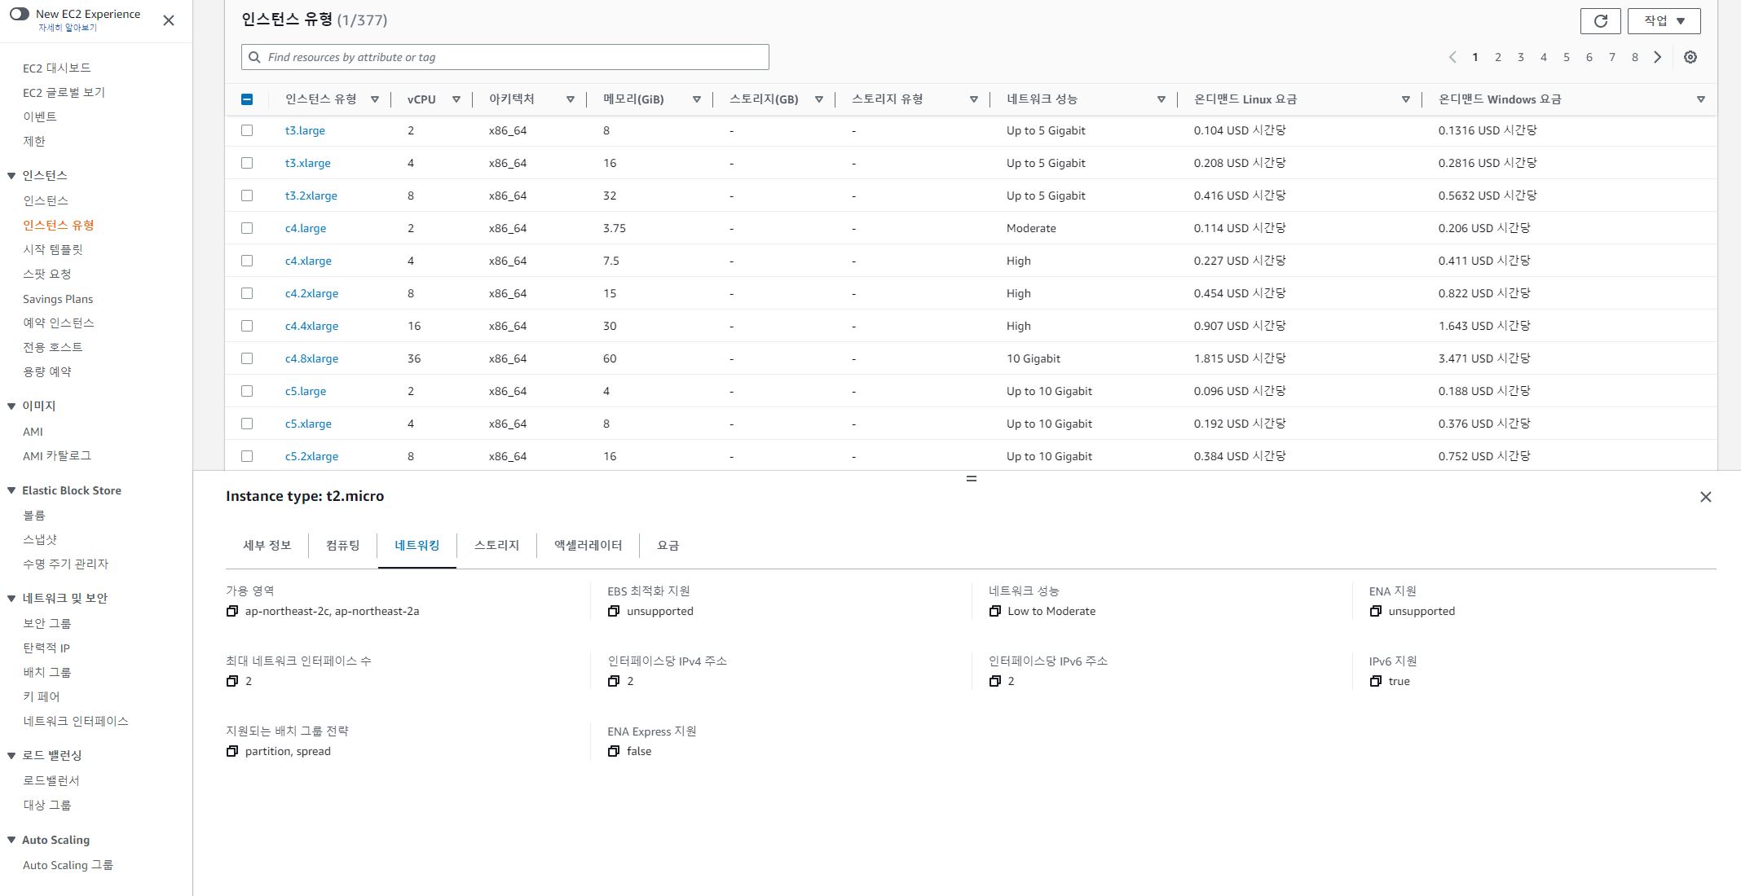Select the c4.xlarge row checkbox

(x=247, y=261)
